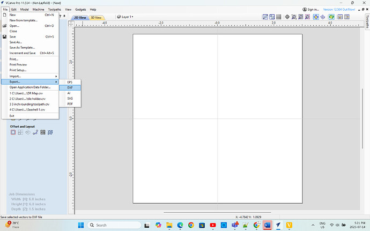Open YouTube from the taskbar
Viewport: 370px width, 231px height.
point(213,225)
